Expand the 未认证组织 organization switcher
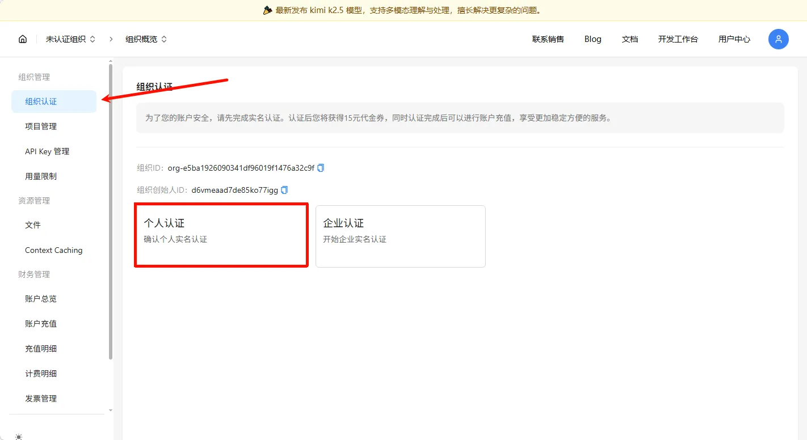This screenshot has width=807, height=440. [x=70, y=39]
